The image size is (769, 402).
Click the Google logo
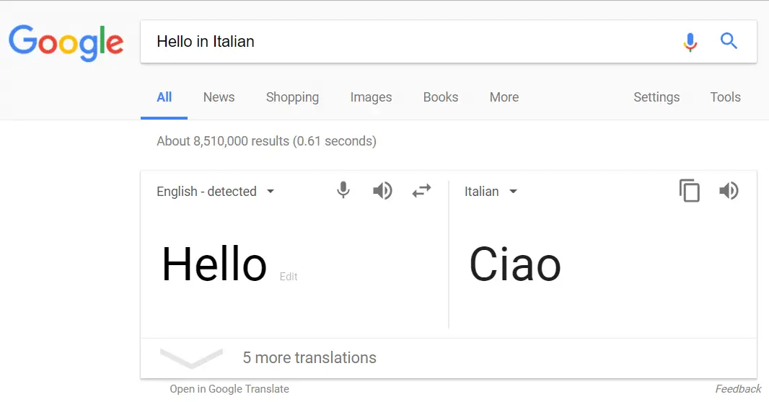point(66,43)
